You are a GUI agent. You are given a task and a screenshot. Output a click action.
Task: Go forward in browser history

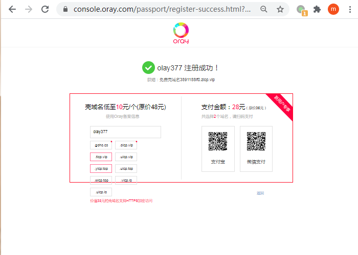pos(29,9)
